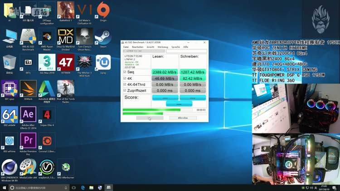The image size is (340, 191).
Task: Open the Ansicht menu
Action: 150,47
